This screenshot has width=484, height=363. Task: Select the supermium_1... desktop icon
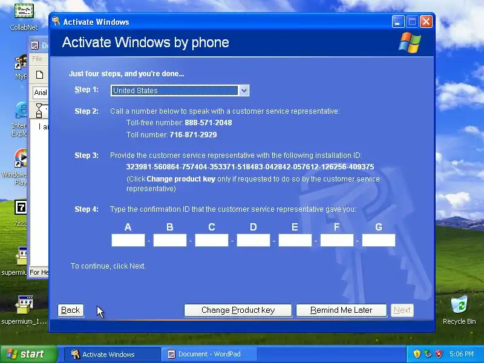(24, 310)
